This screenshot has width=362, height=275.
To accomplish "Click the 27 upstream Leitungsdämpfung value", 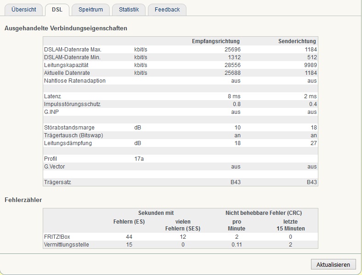I will (x=313, y=143).
